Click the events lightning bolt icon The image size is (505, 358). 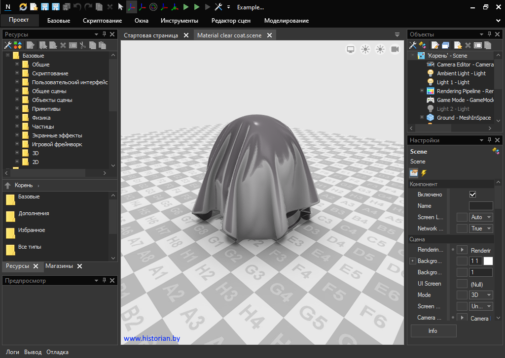[423, 173]
